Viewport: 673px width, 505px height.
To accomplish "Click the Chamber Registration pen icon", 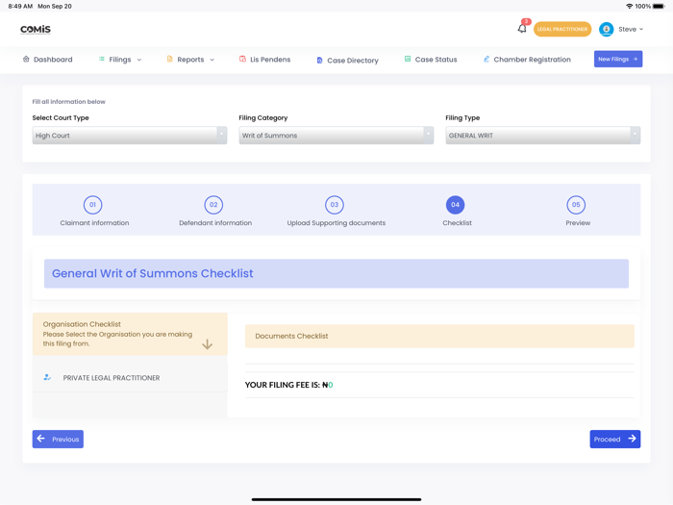I will pos(486,60).
